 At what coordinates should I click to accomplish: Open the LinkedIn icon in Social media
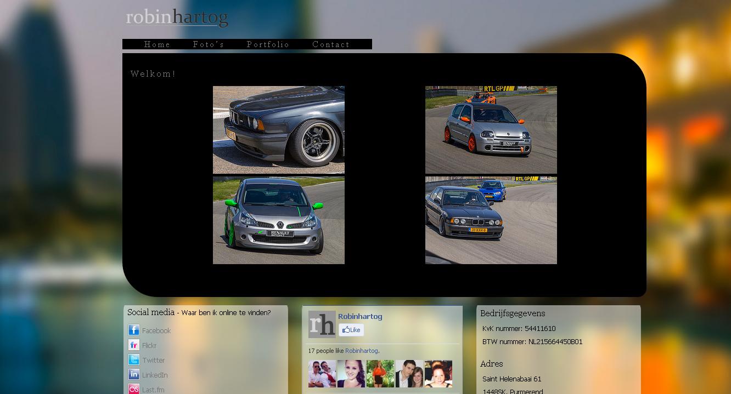tap(134, 374)
